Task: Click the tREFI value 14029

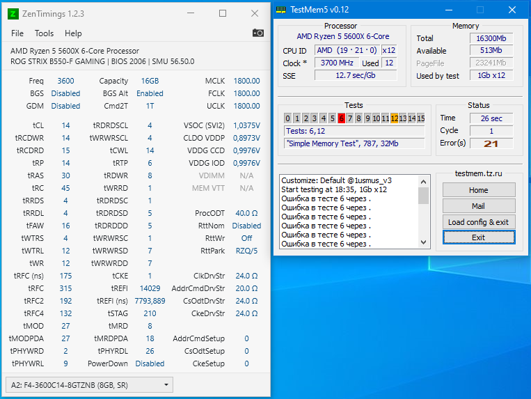Action: tap(150, 288)
